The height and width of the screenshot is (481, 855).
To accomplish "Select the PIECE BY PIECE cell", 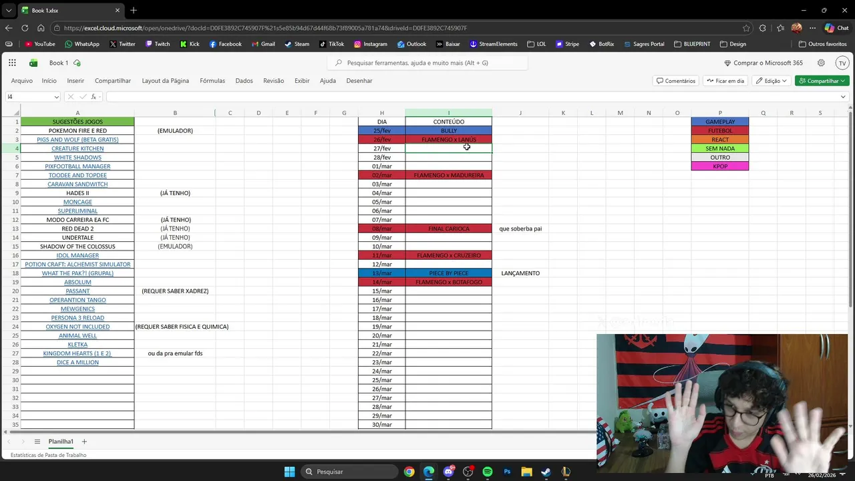I will click(449, 273).
